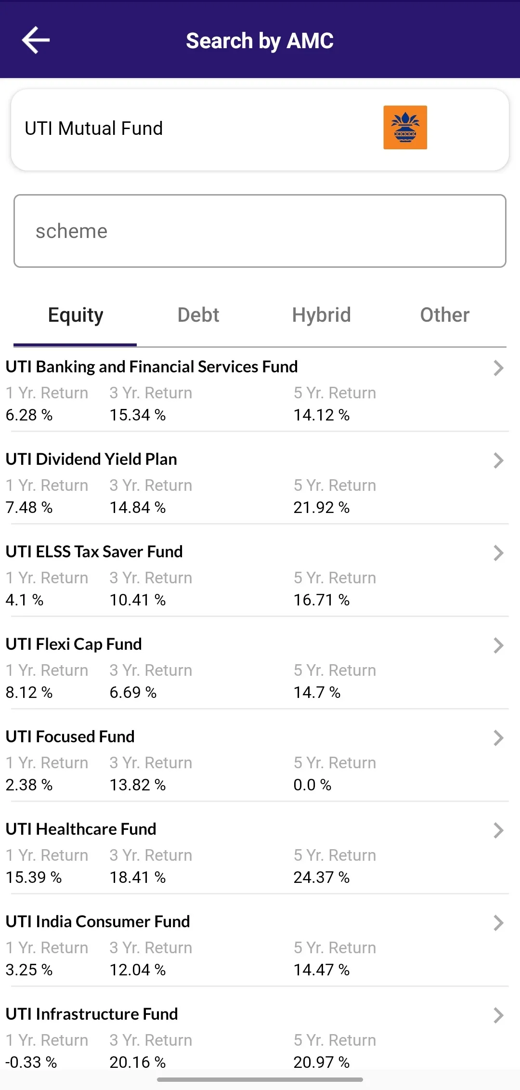
Task: Tap chevron beside UTI India Consumer Fund
Action: (498, 923)
